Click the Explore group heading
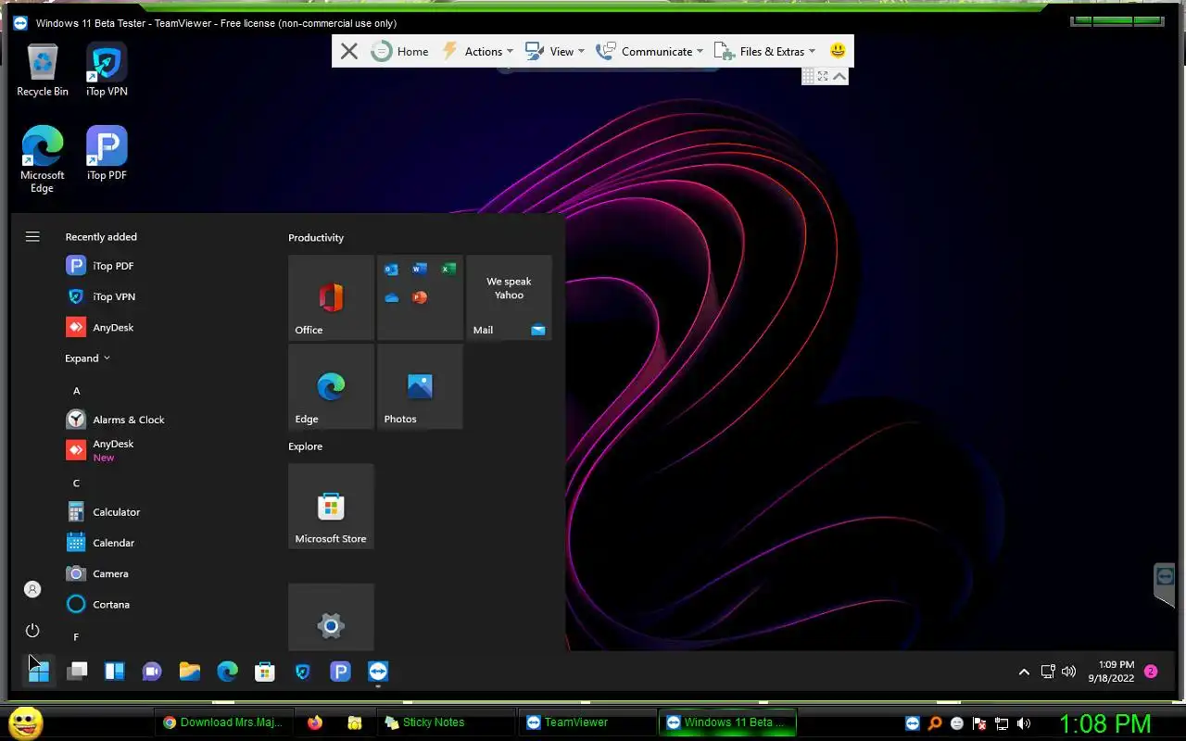The image size is (1186, 741). coord(305,446)
